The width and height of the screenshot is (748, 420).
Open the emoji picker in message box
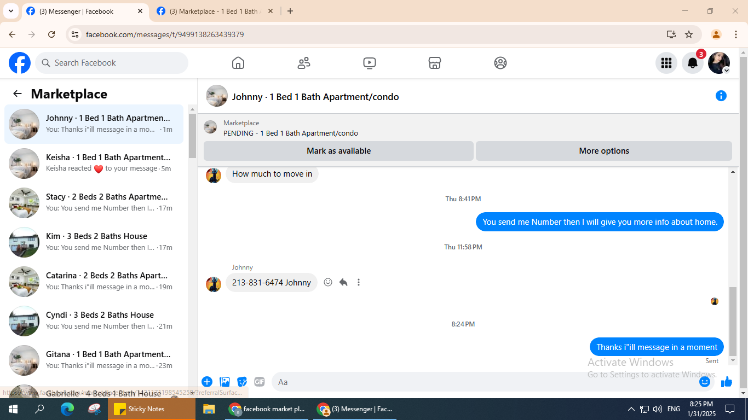[x=705, y=382]
